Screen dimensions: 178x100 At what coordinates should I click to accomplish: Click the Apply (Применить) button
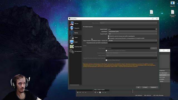coord(154,87)
